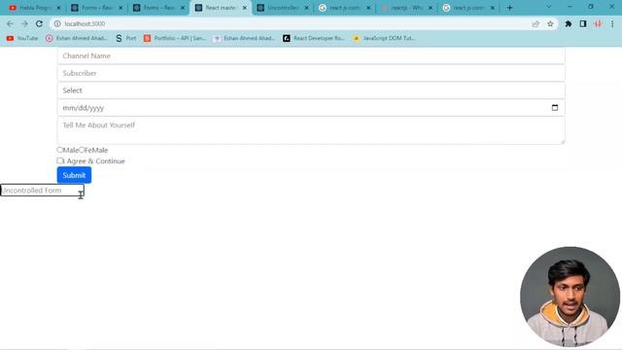Open the Portfolio – API bookmark
Image resolution: width=622 pixels, height=350 pixels.
[175, 38]
